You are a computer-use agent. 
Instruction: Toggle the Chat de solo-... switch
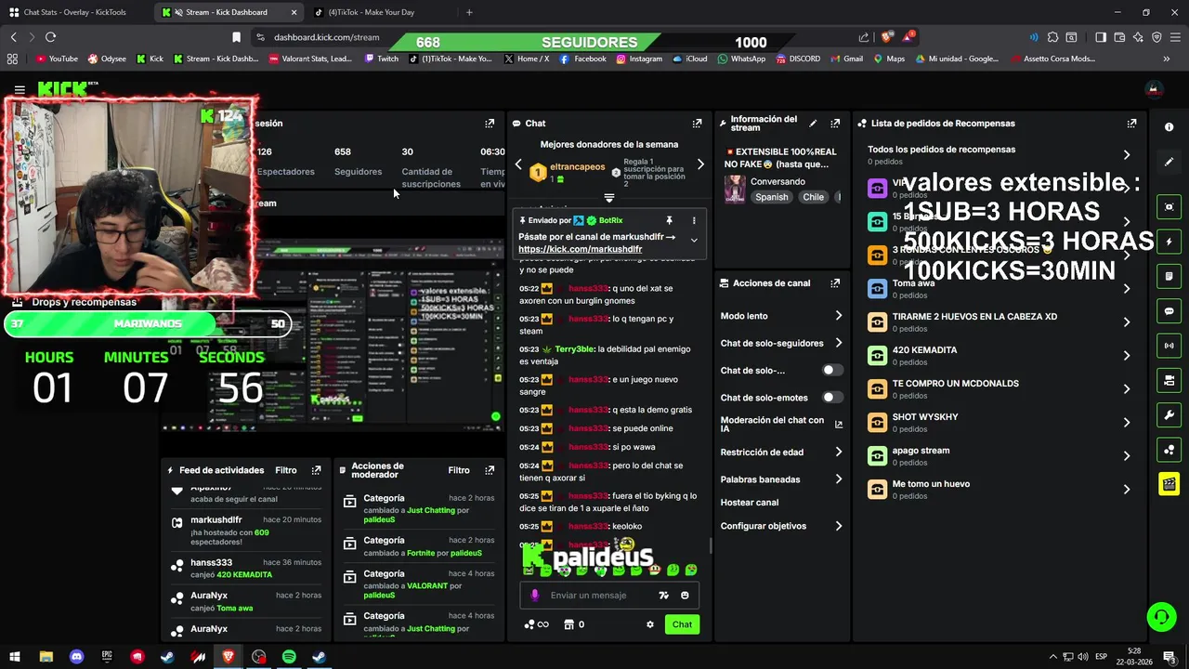click(832, 370)
